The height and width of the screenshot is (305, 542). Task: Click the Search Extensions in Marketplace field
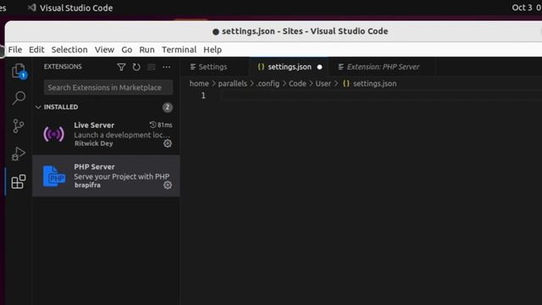pos(108,87)
